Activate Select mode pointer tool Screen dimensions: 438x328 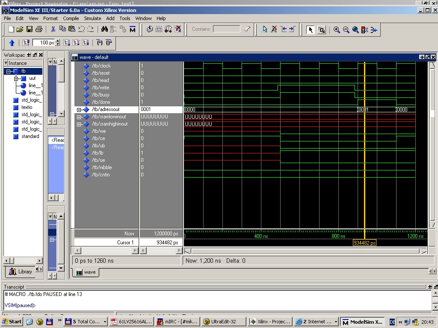311,29
